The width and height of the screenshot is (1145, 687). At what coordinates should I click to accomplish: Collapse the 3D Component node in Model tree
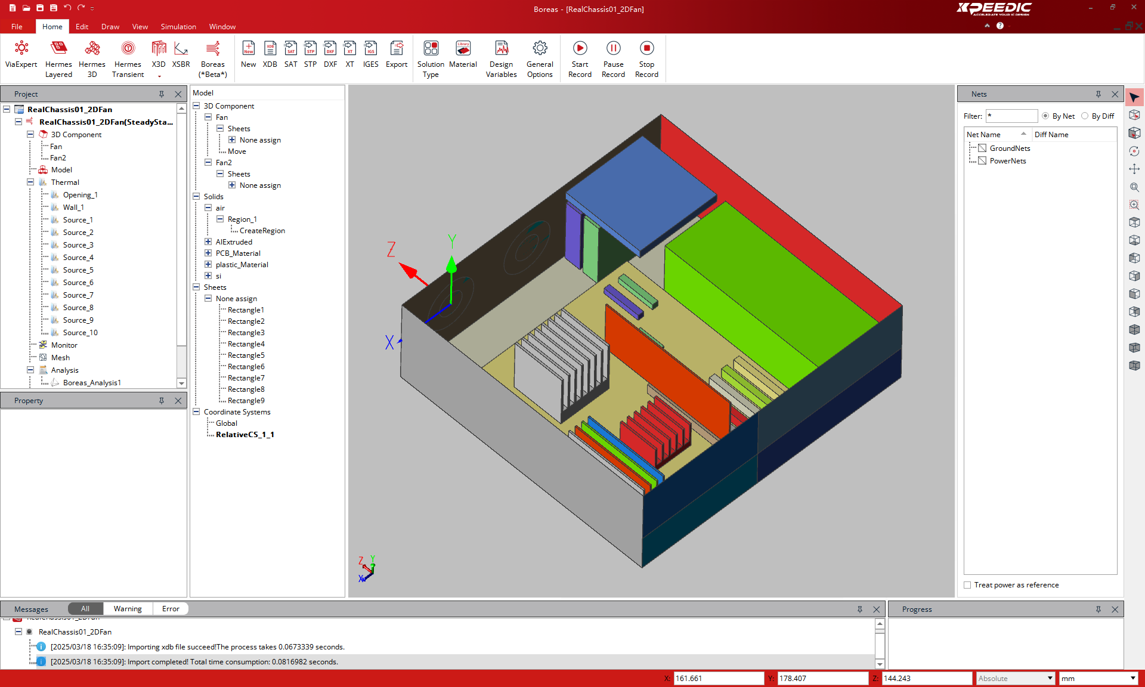pyautogui.click(x=196, y=106)
